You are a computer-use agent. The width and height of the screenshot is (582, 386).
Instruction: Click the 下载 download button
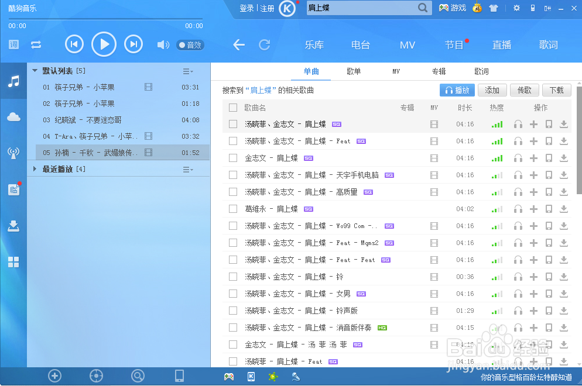pos(556,89)
